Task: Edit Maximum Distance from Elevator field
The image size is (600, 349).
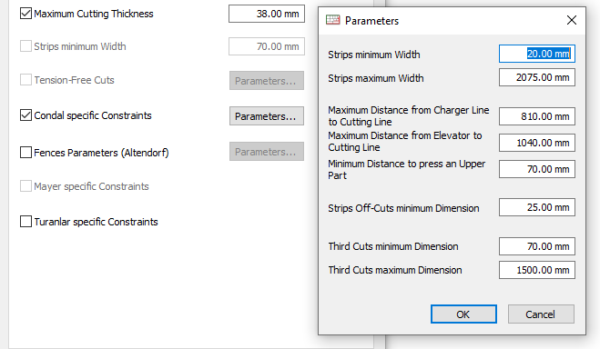Action: point(537,143)
